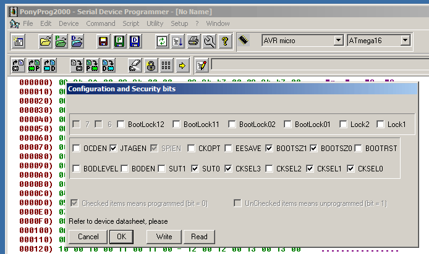Viewport: 429px width, 254px height.
Task: Click the OK button
Action: pyautogui.click(x=122, y=237)
